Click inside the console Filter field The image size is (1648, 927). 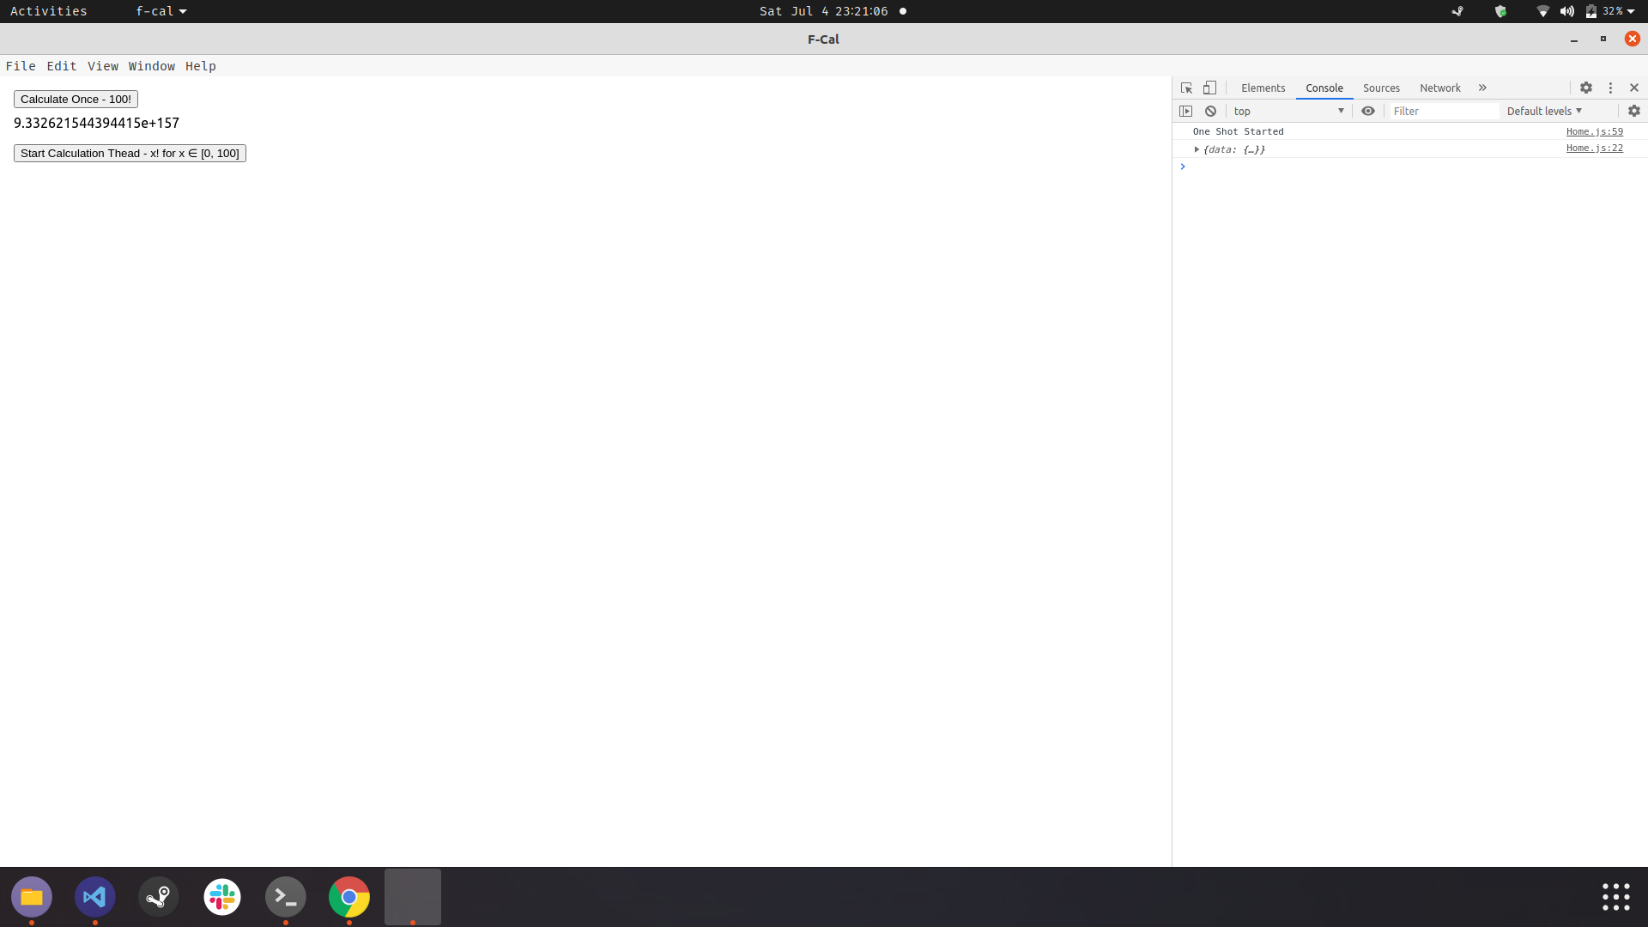1445,111
